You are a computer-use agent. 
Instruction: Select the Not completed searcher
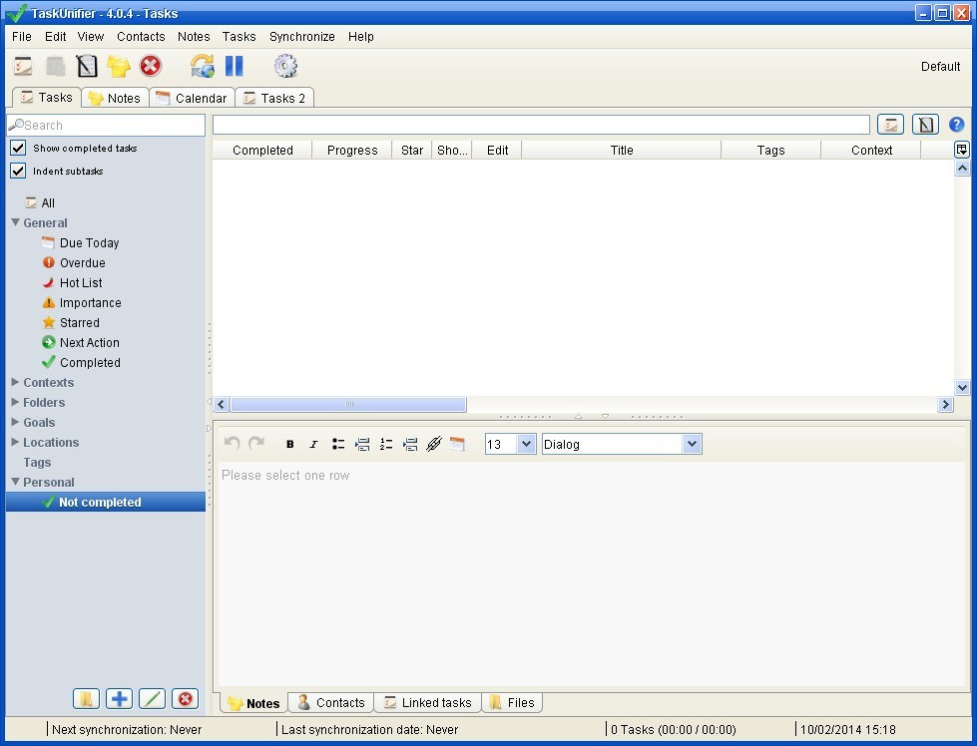click(x=106, y=502)
